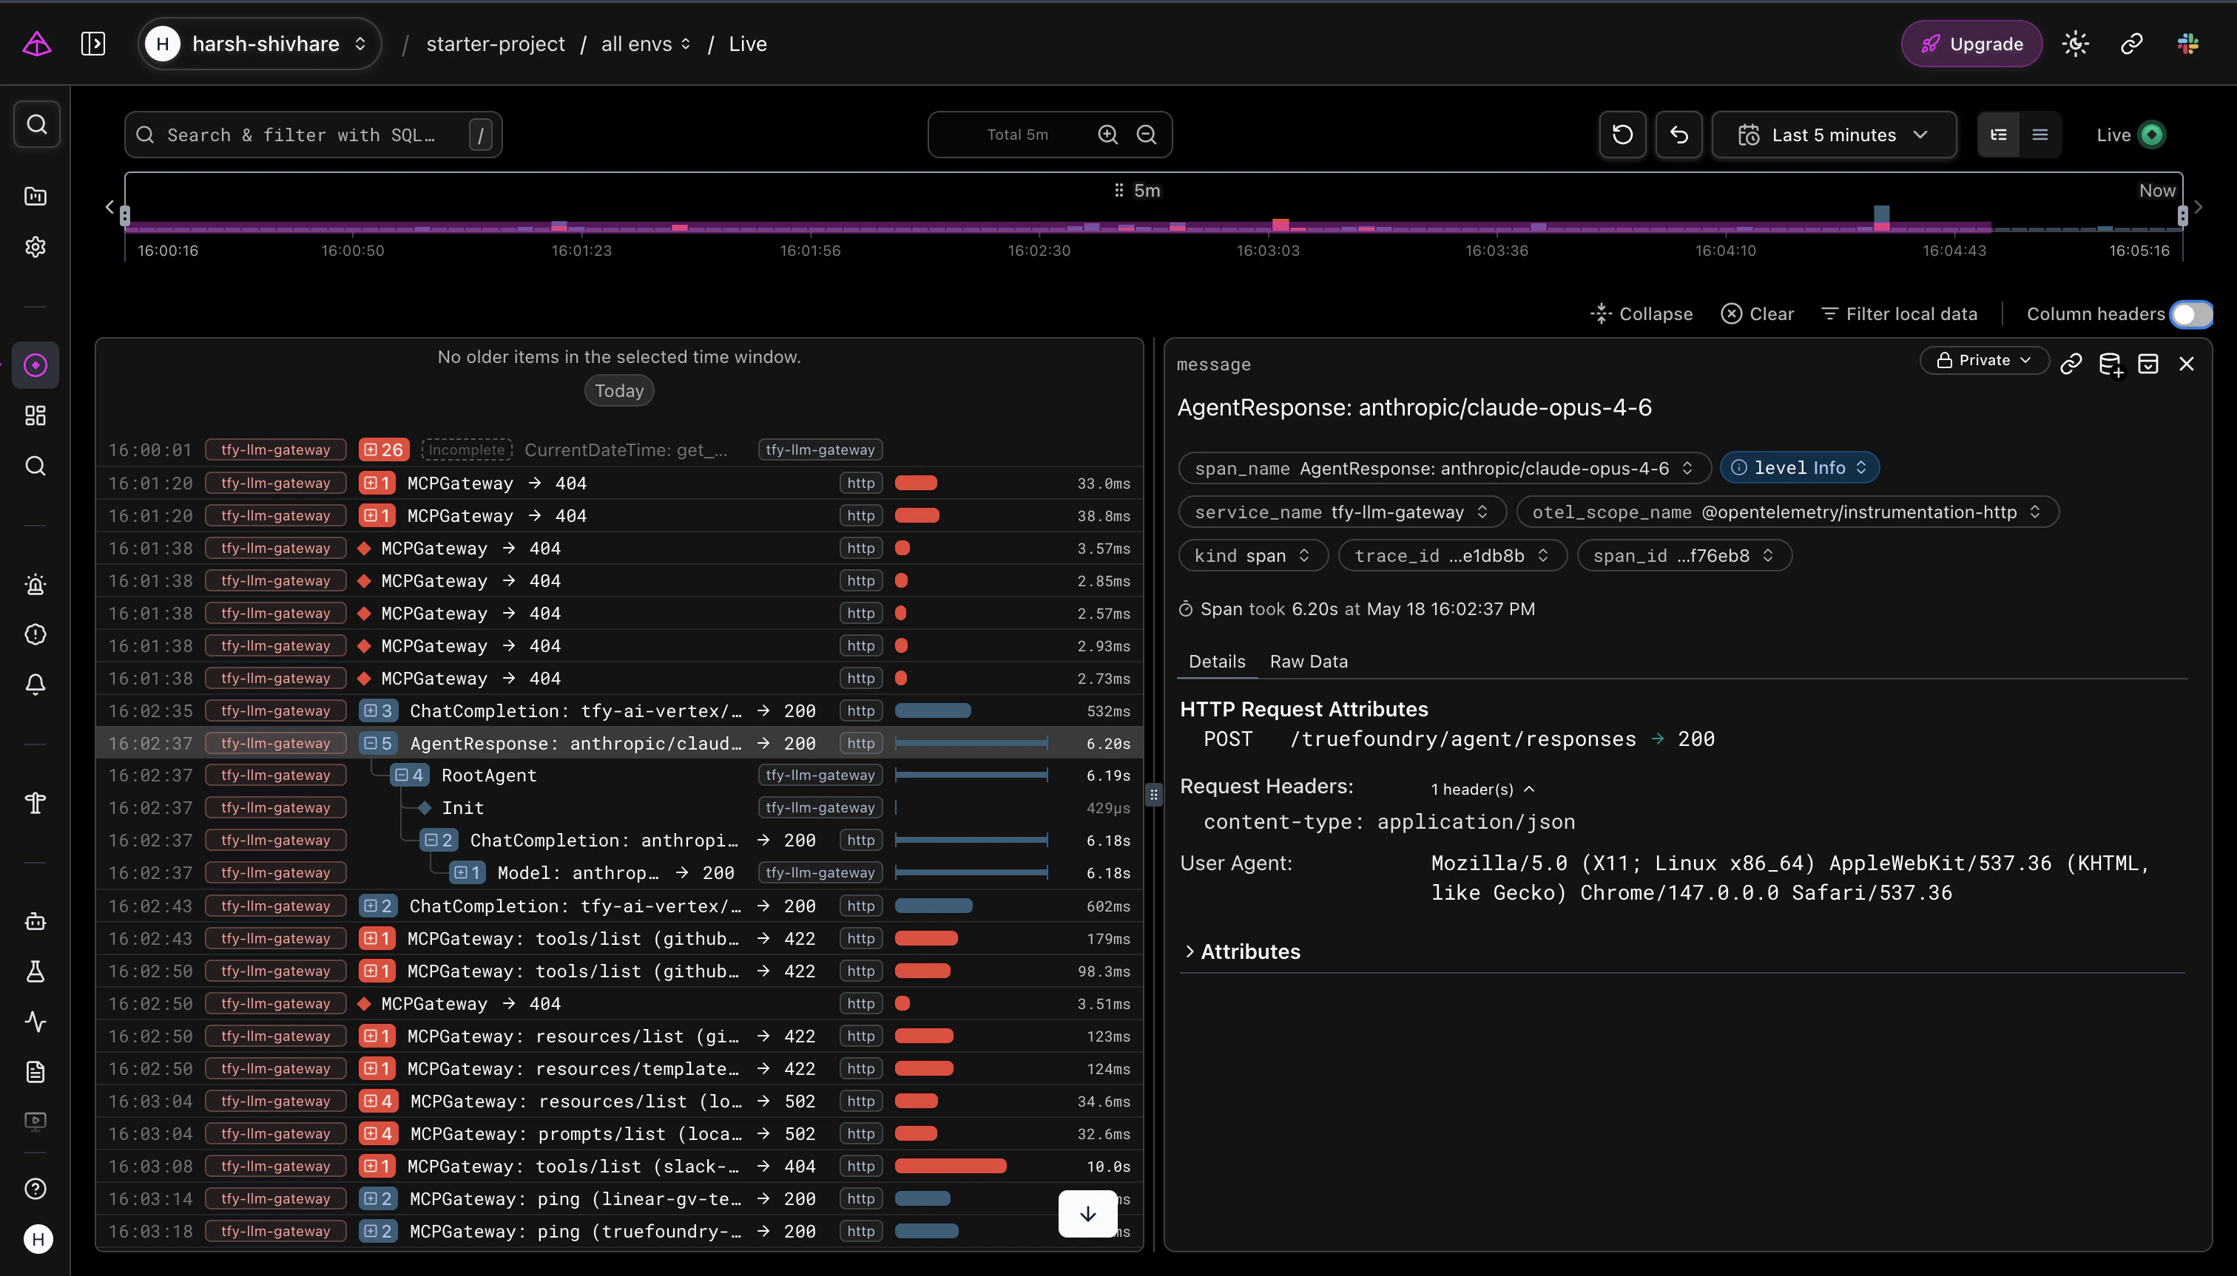The height and width of the screenshot is (1276, 2237).
Task: Click the database add icon in details panel
Action: (x=2111, y=364)
